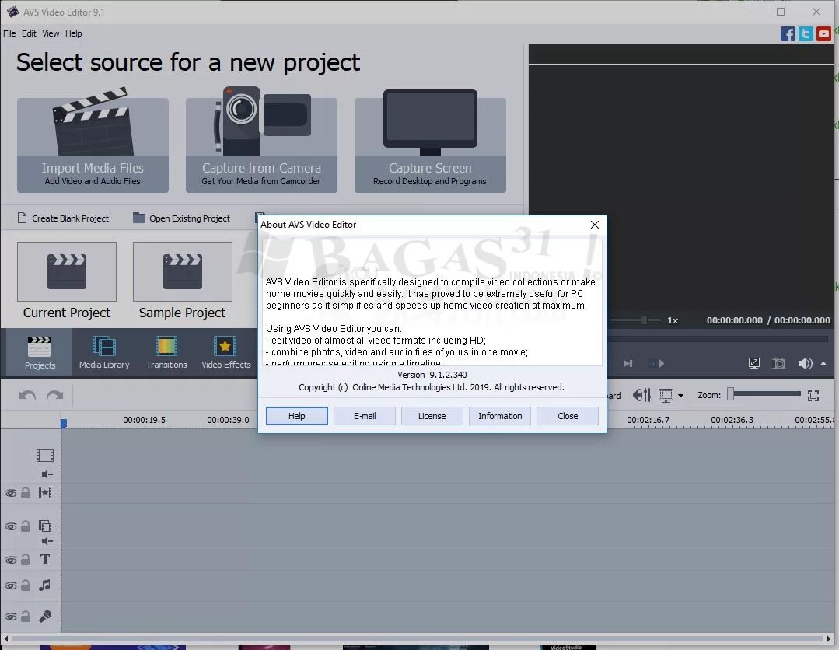
Task: Click the Undo arrow icon
Action: point(27,395)
